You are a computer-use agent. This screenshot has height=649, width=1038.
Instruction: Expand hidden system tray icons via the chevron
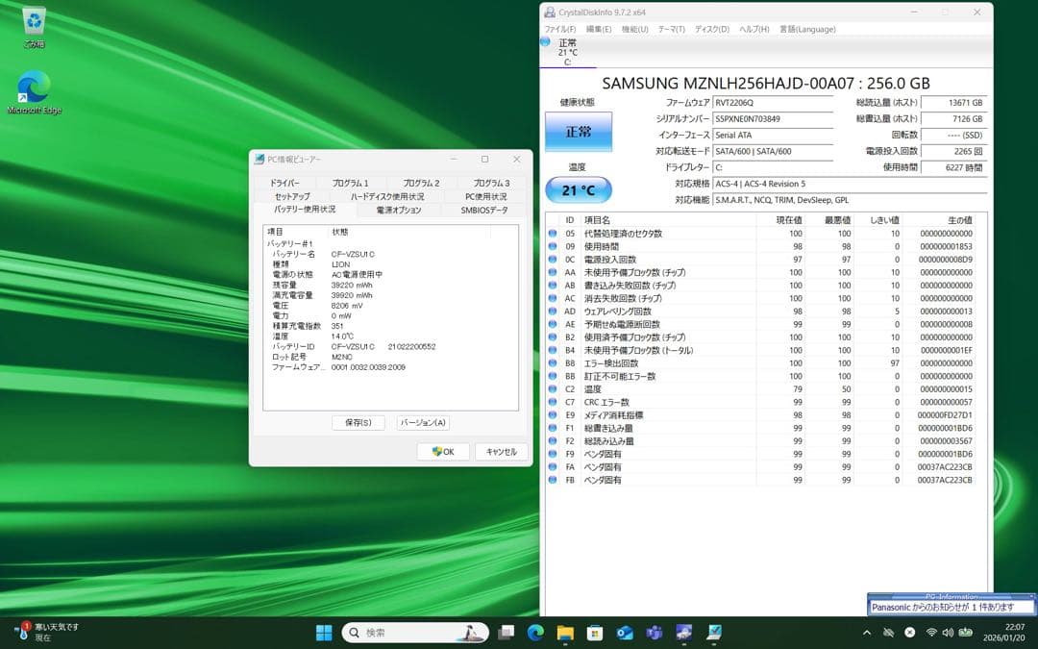coord(867,633)
